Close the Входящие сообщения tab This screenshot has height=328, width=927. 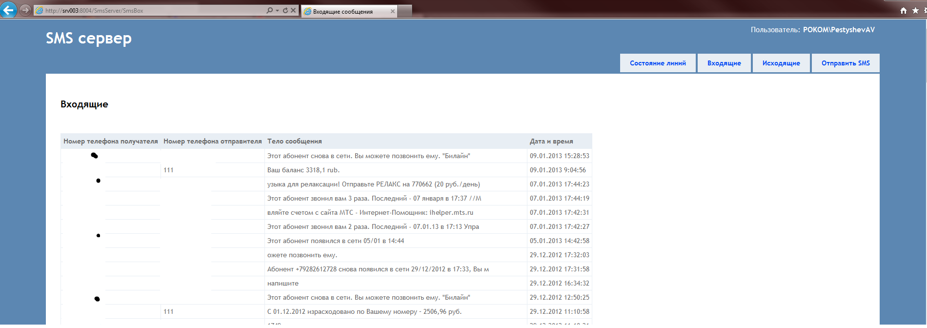tap(392, 11)
